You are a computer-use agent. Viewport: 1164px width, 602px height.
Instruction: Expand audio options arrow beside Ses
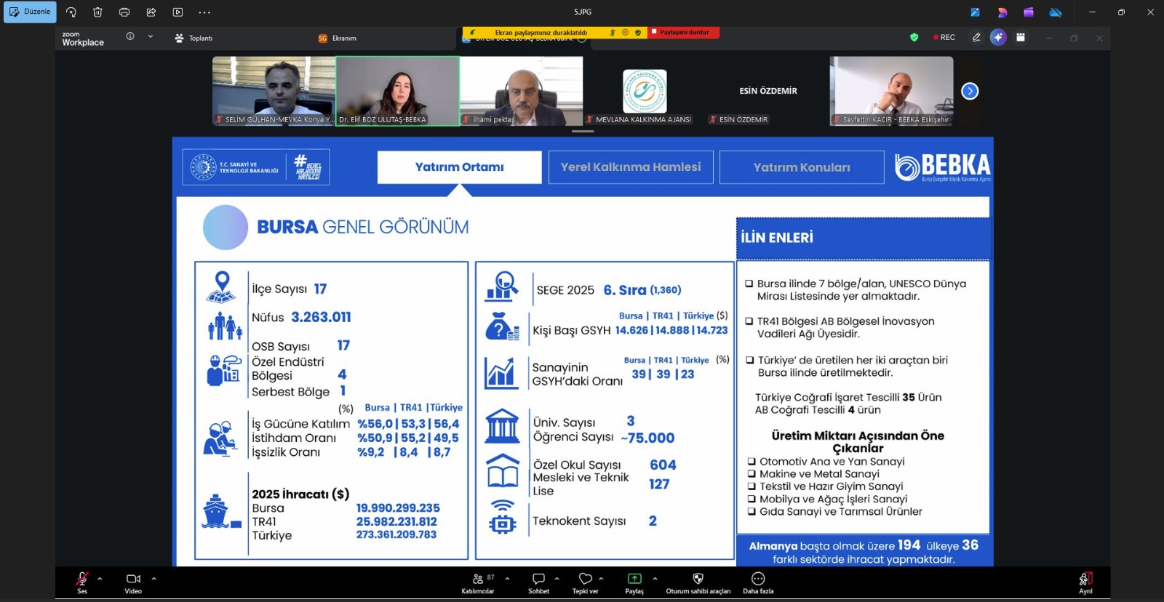(x=100, y=579)
